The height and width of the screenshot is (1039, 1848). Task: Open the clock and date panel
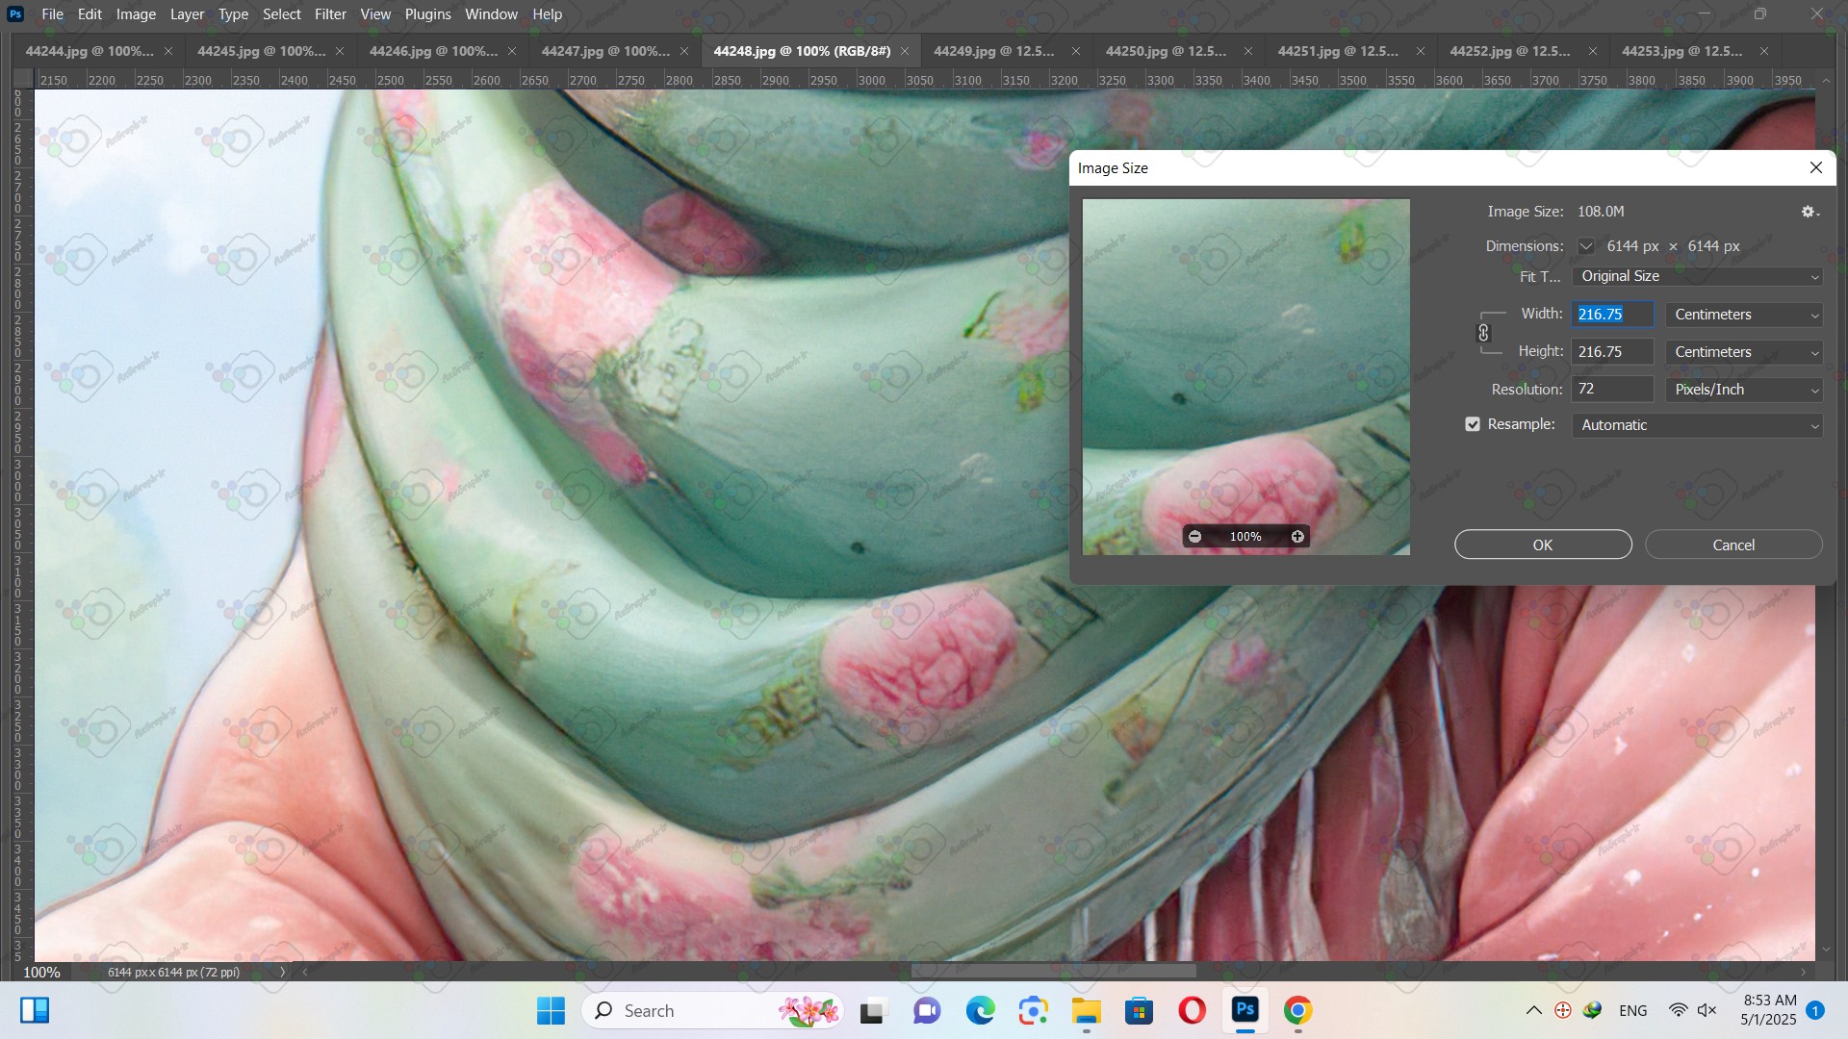1769,1010
